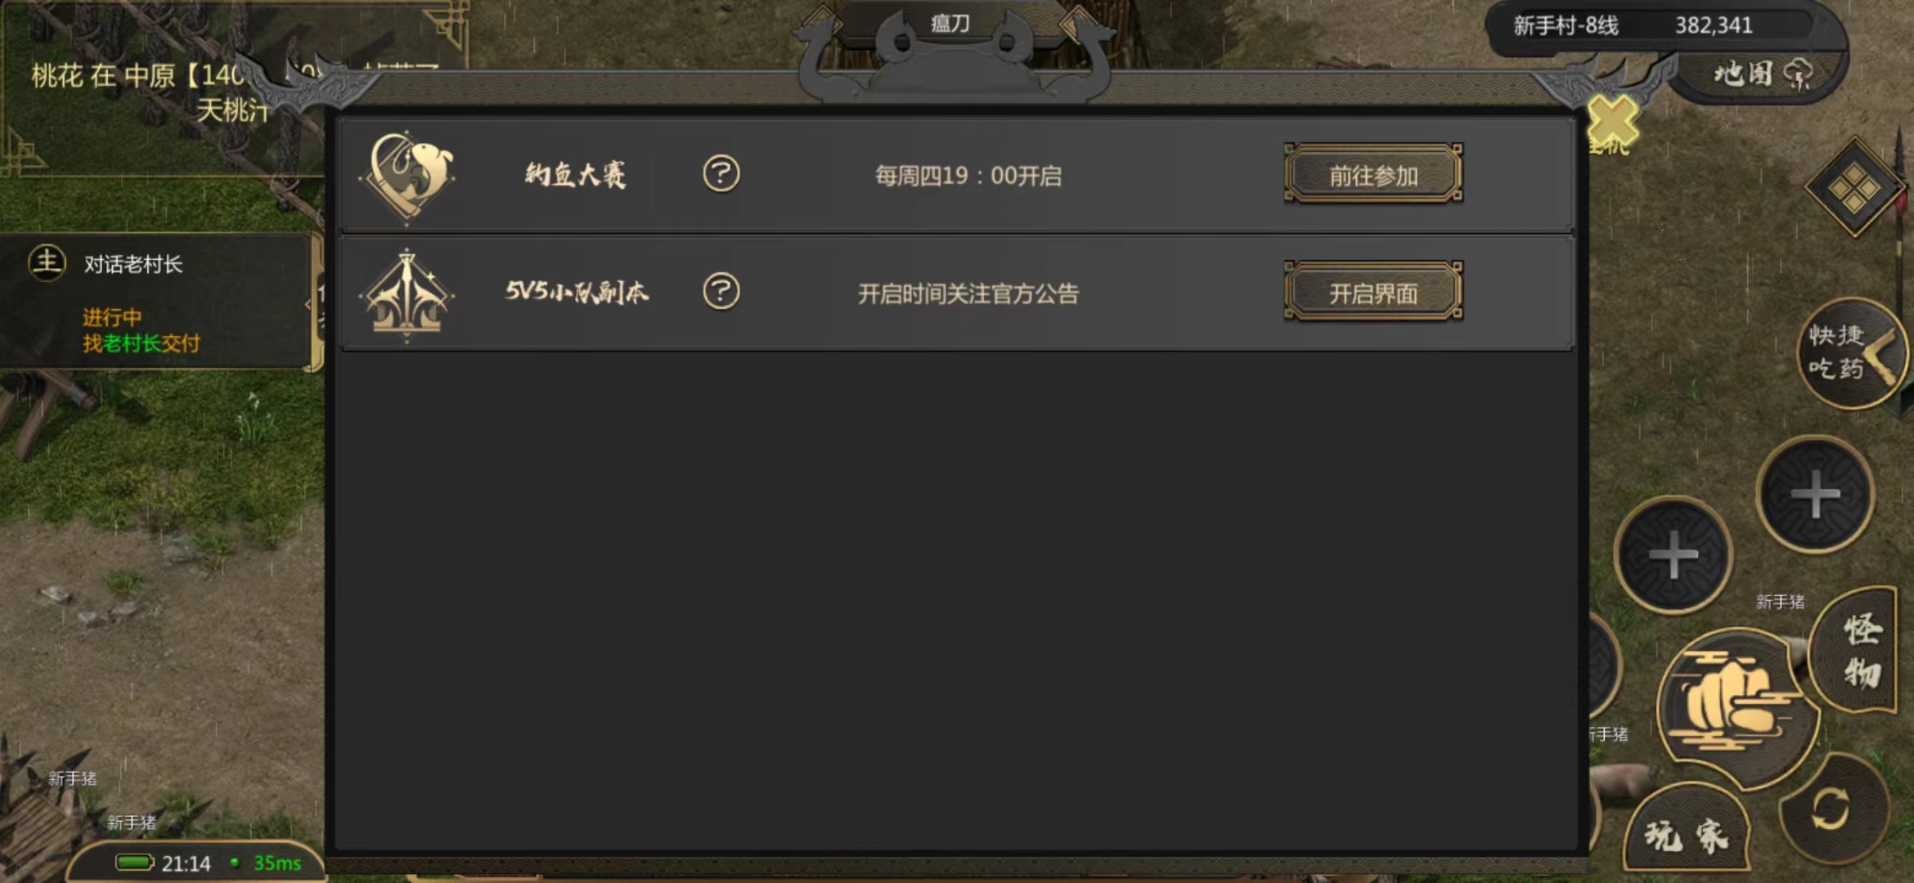Screen dimensions: 1914x883
Task: Tap the fist attack skill icon
Action: tap(1737, 706)
